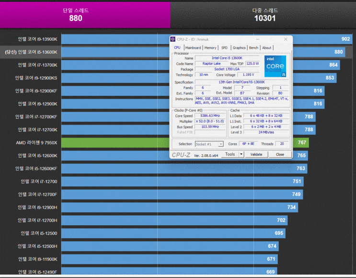Click the i5-12600K label in chart

[x=37, y=156]
